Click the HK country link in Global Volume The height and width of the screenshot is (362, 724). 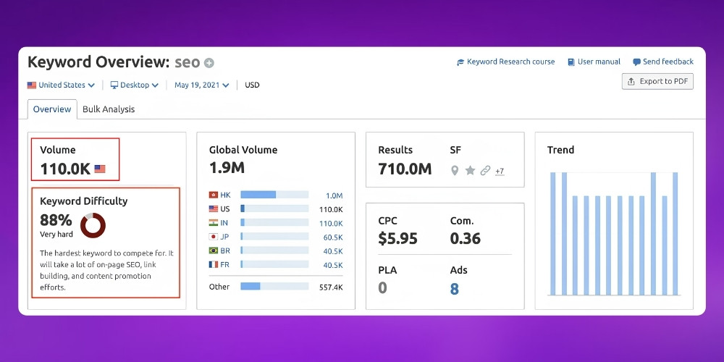[225, 195]
